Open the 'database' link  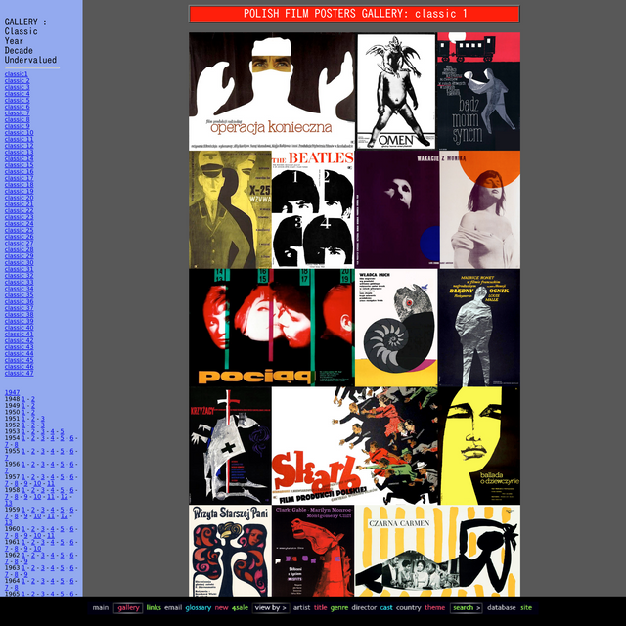tap(502, 608)
